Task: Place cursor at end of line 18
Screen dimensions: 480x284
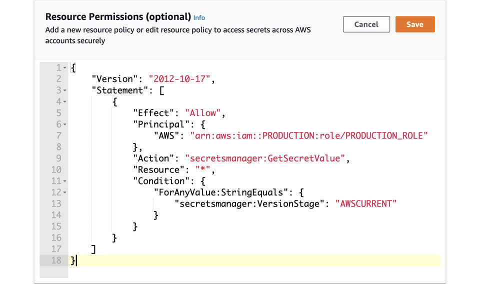Action: pyautogui.click(x=78, y=260)
